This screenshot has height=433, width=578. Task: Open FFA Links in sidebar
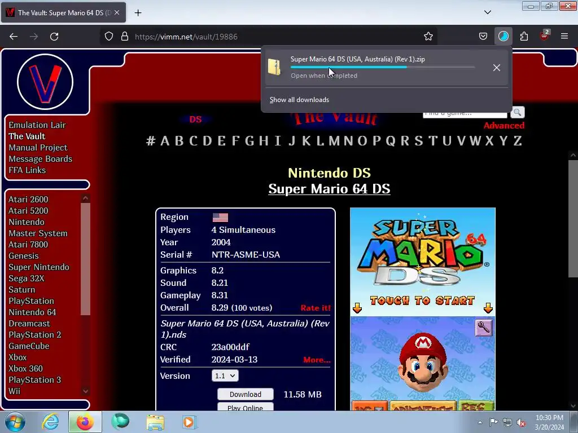(27, 170)
